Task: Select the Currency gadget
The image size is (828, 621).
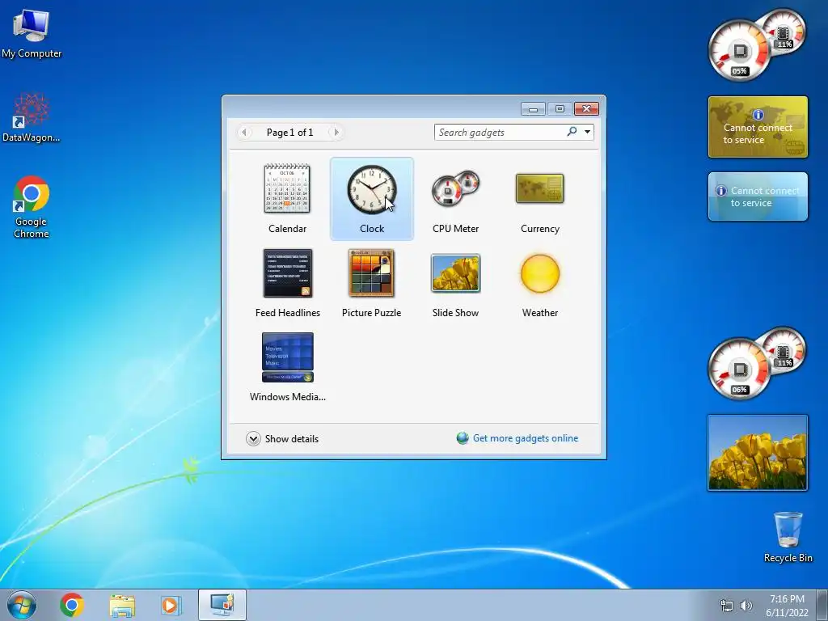Action: [x=539, y=199]
